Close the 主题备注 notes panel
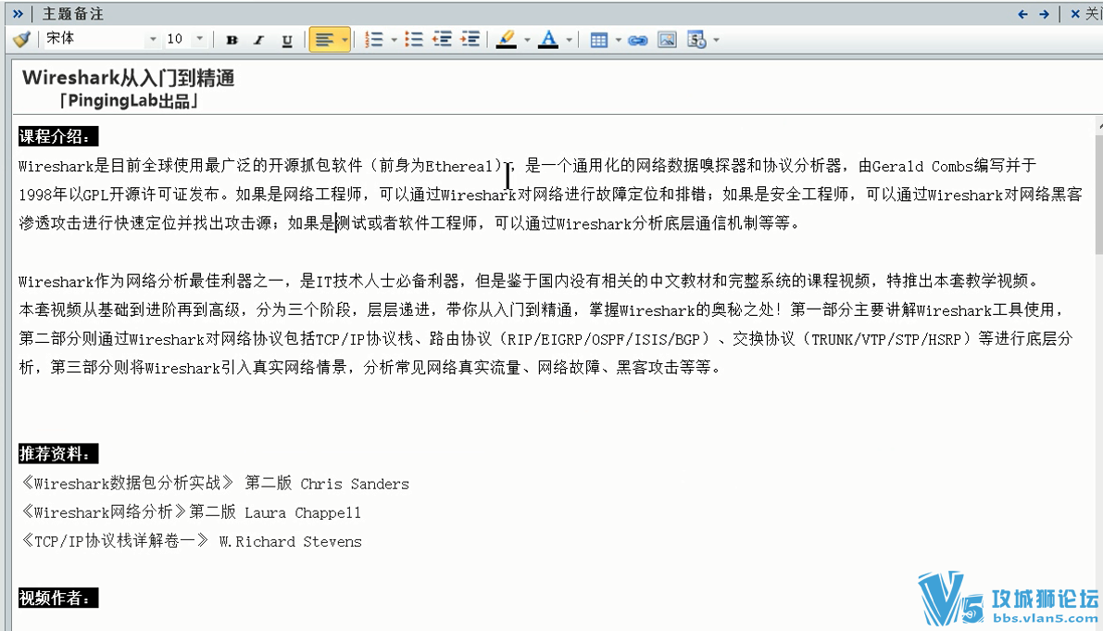The width and height of the screenshot is (1103, 631). 1084,14
